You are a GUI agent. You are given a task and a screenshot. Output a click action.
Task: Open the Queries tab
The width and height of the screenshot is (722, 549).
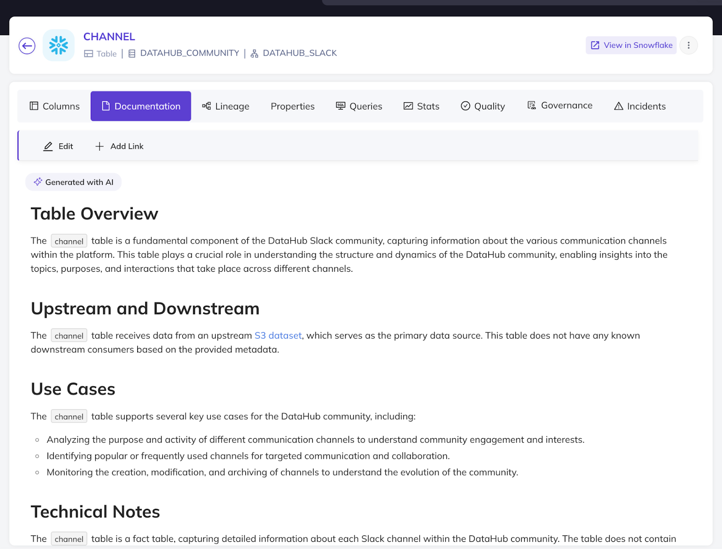pyautogui.click(x=359, y=106)
